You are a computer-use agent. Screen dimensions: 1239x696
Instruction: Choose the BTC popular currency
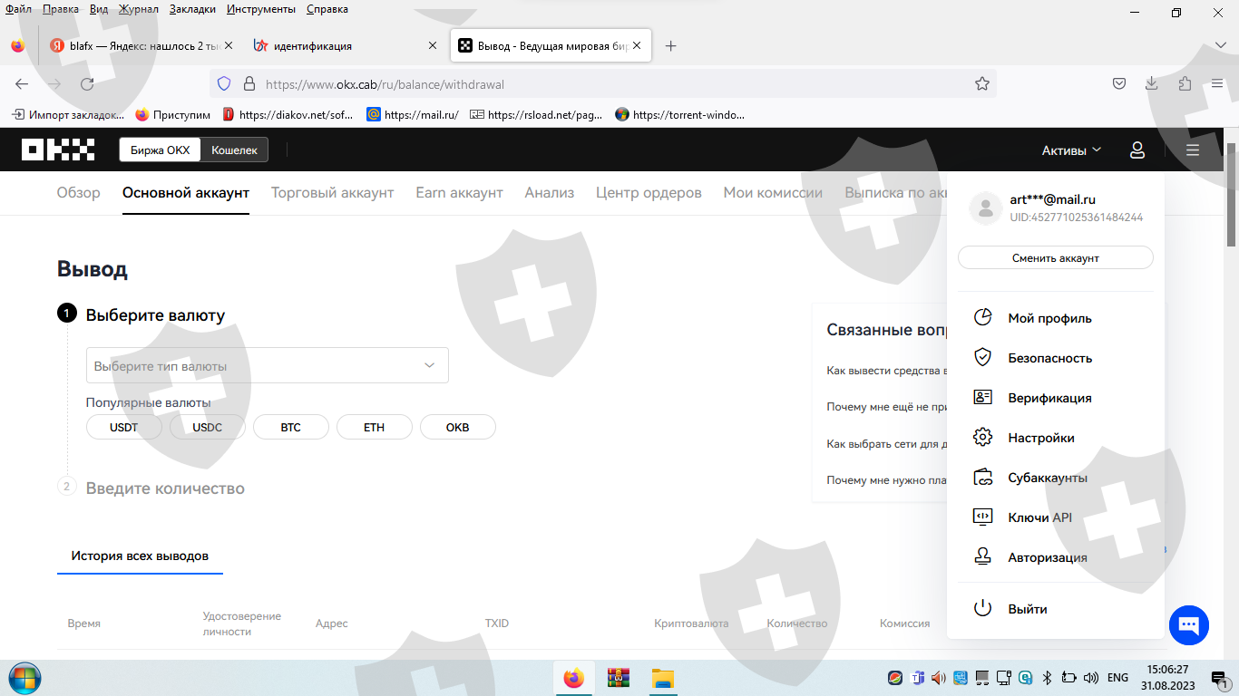[291, 427]
